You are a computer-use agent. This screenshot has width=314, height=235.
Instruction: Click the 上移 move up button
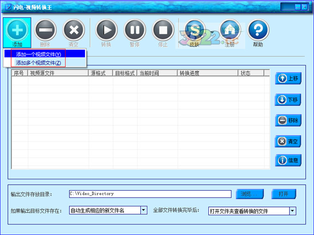[288, 78]
